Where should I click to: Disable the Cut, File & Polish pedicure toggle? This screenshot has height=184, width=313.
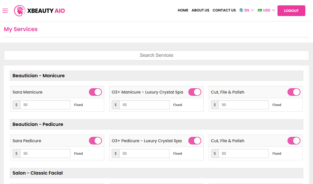click(x=294, y=141)
